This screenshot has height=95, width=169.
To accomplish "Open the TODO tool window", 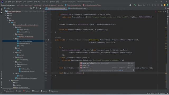I will 18,91.
